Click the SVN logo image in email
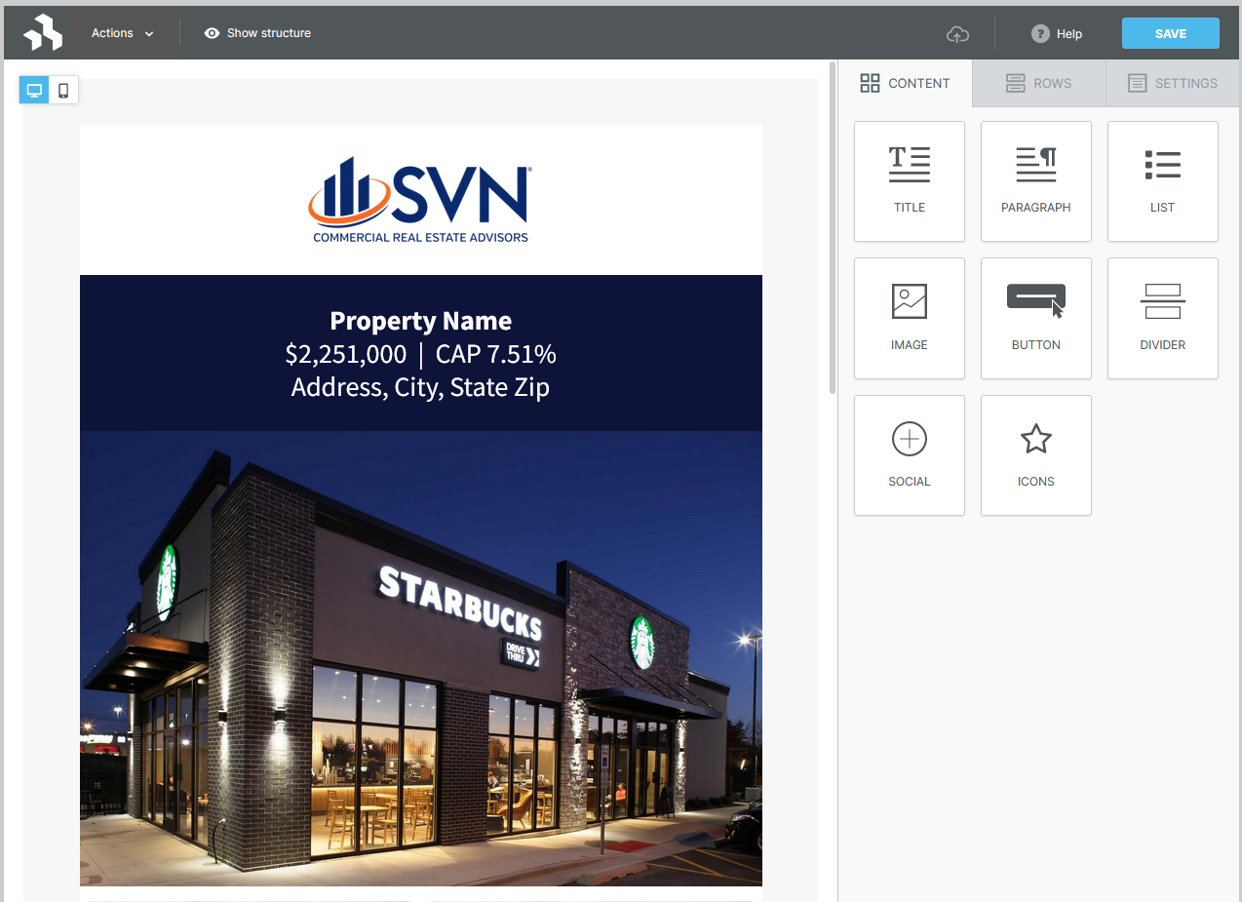Screen dimensions: 1242x902 point(420,201)
